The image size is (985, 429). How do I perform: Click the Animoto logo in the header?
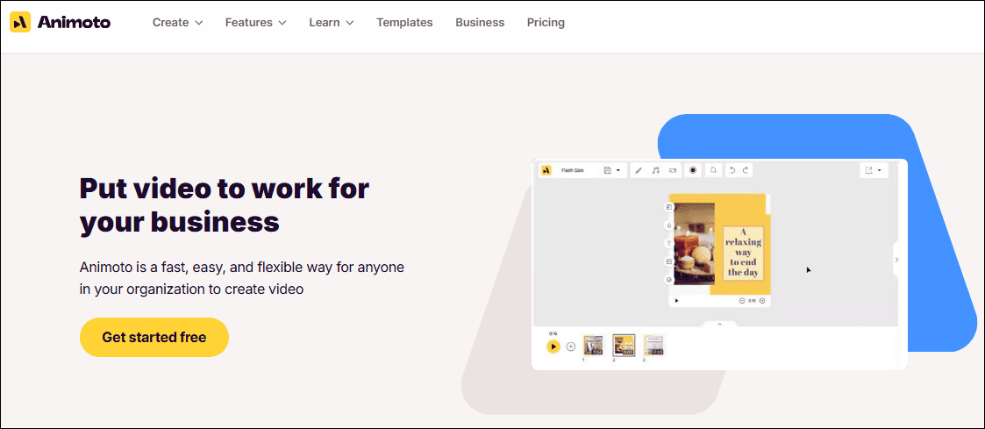pos(61,23)
